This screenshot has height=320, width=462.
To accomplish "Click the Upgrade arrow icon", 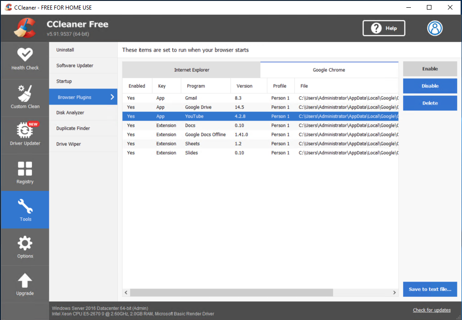I will click(x=25, y=280).
